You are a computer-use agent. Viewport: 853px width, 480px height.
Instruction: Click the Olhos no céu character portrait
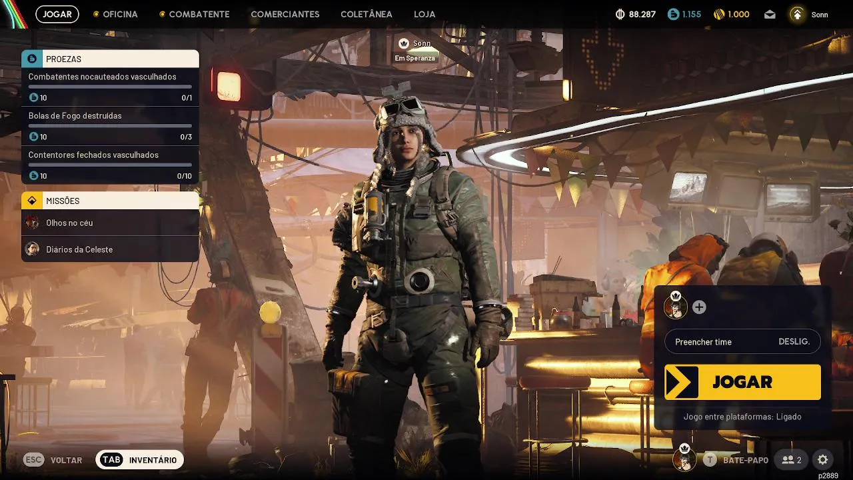click(32, 223)
